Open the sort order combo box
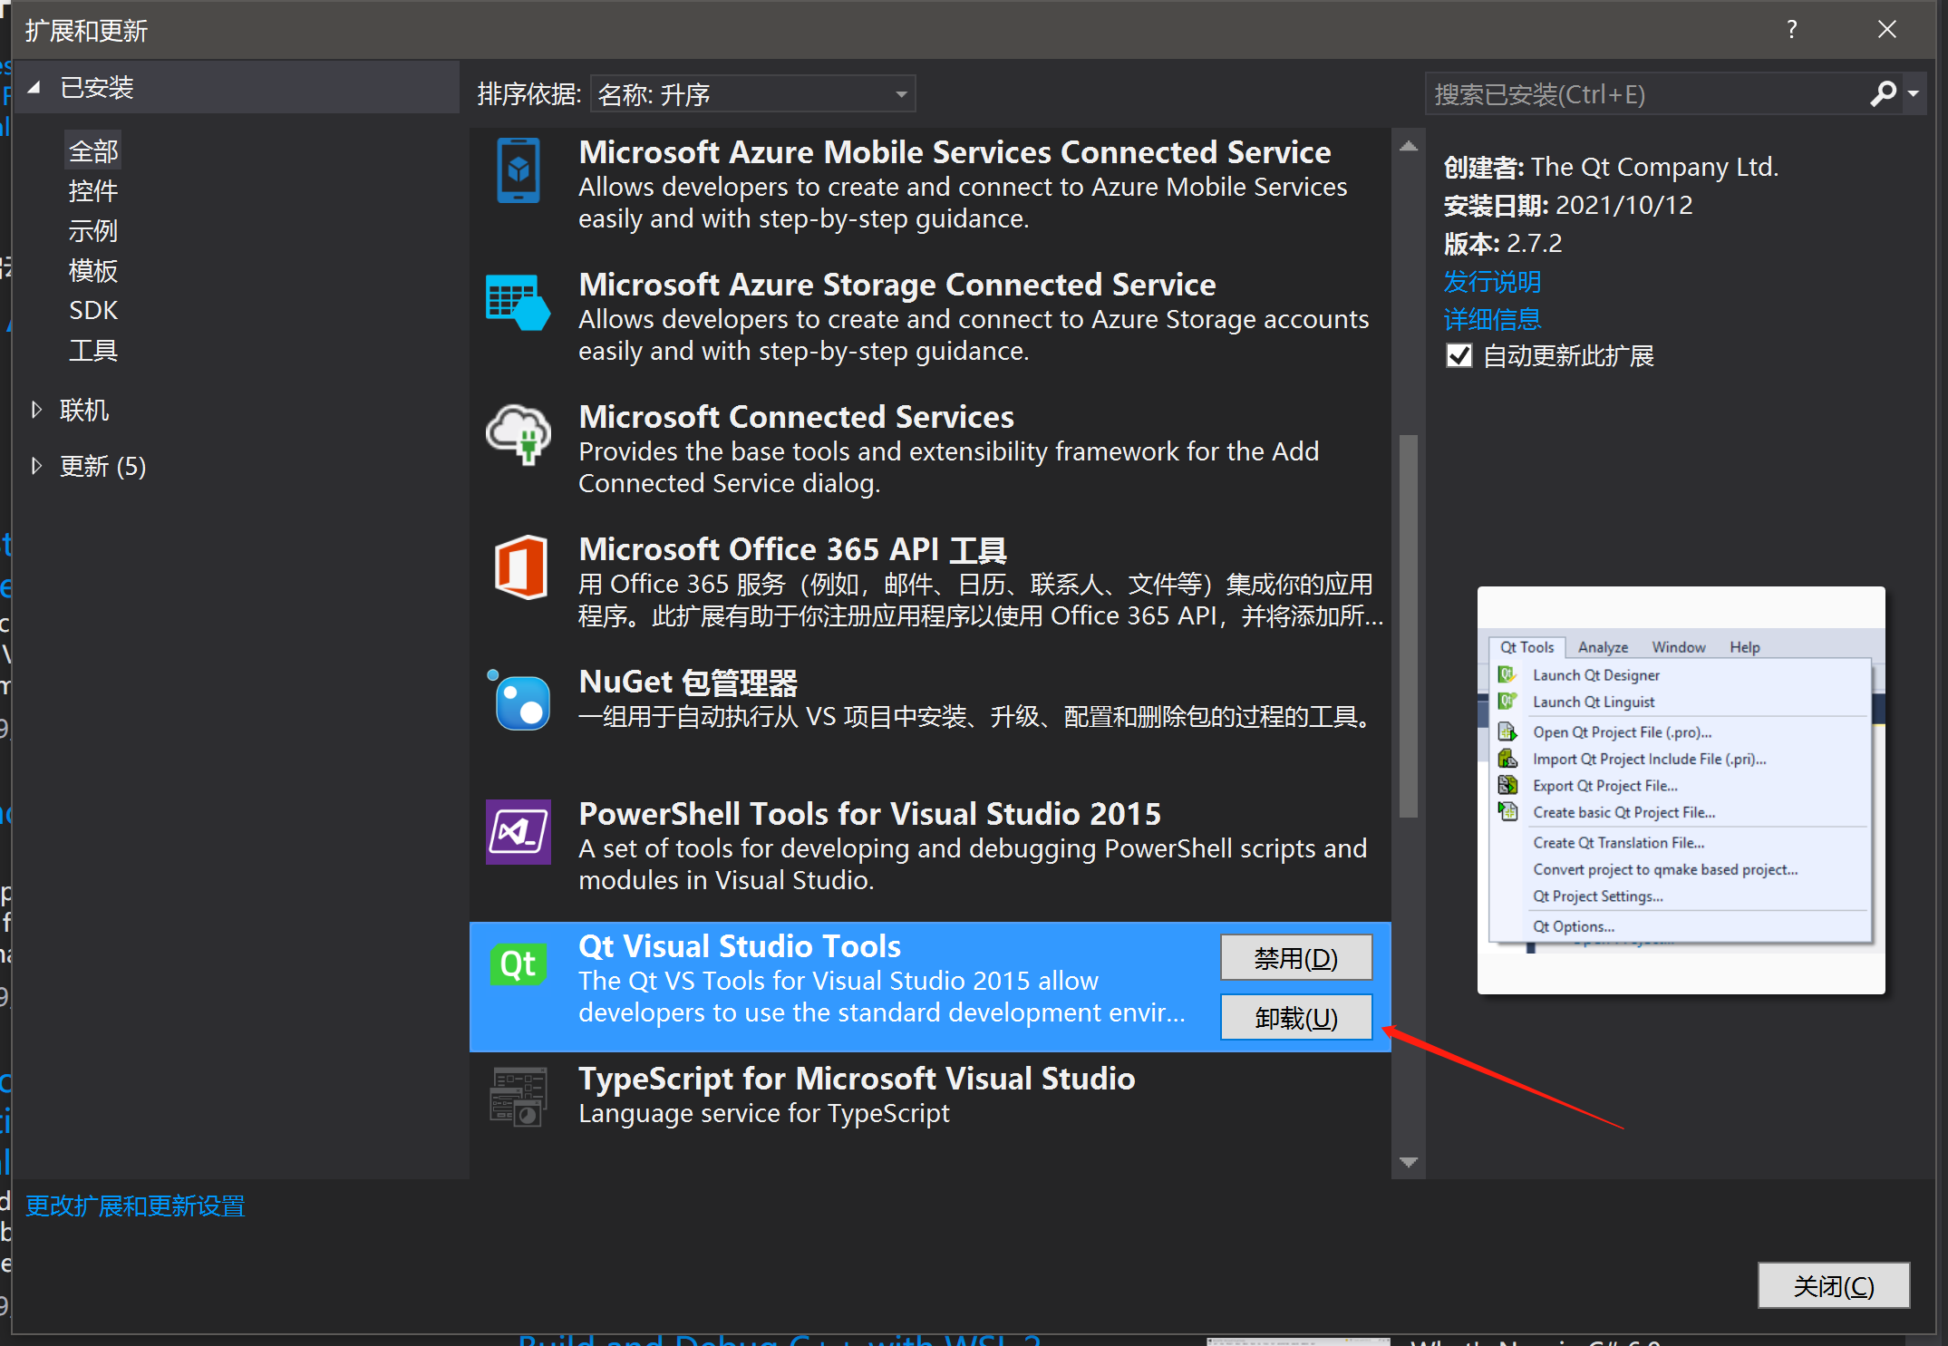 pos(752,94)
